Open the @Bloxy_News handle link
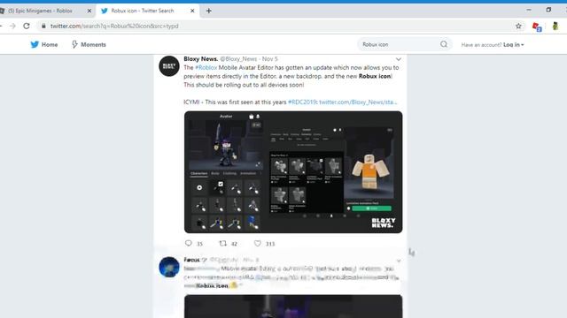 (x=238, y=59)
